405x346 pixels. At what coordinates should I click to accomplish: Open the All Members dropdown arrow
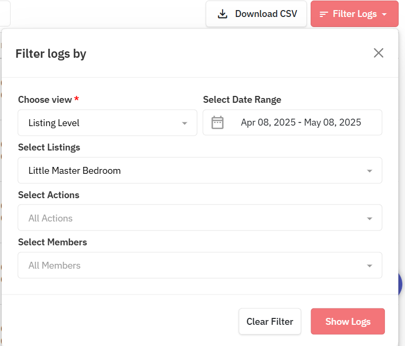click(x=369, y=265)
